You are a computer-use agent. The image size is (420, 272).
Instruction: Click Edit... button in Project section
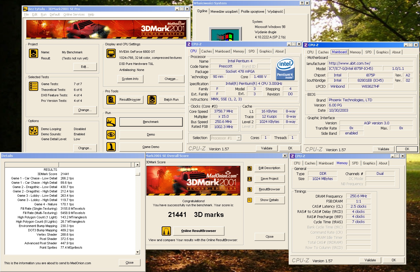coord(85,67)
